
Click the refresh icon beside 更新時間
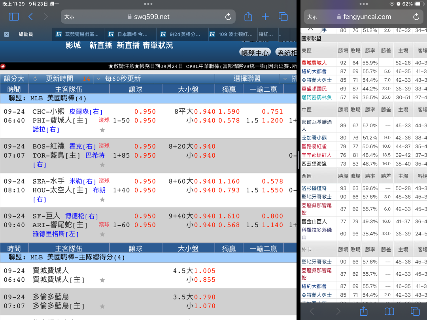(x=35, y=79)
